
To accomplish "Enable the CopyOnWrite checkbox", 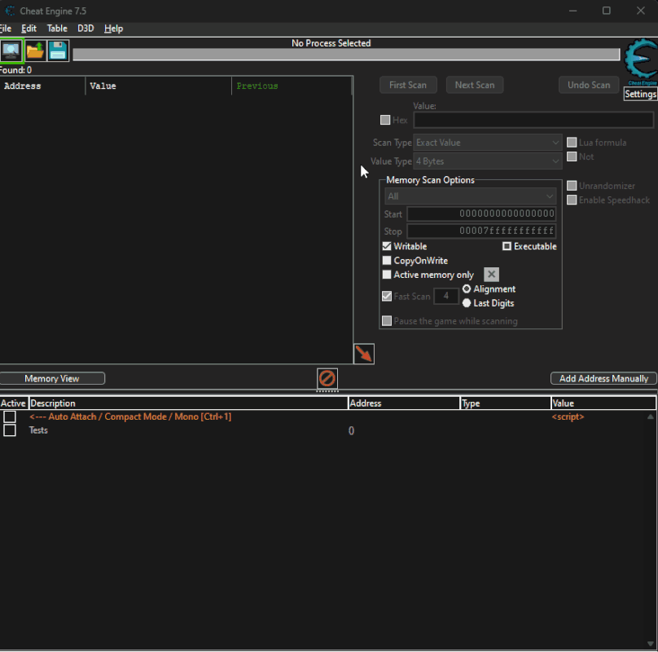I will point(387,261).
